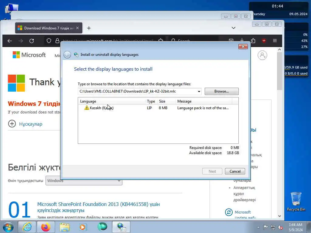Click the Cancel button in the dialog
The width and height of the screenshot is (311, 233).
[235, 171]
